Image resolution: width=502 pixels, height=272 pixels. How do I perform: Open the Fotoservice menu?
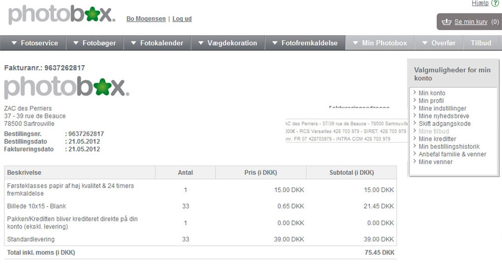coord(33,43)
